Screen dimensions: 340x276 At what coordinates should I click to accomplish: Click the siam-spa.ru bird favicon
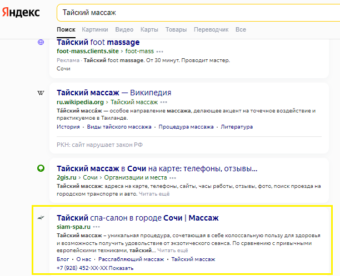41,218
